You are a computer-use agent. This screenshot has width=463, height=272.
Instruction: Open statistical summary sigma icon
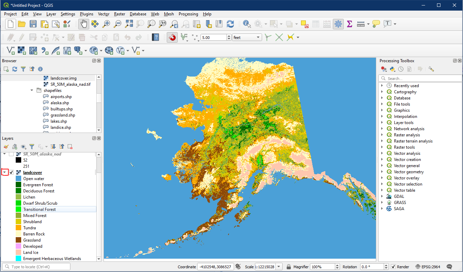(349, 24)
